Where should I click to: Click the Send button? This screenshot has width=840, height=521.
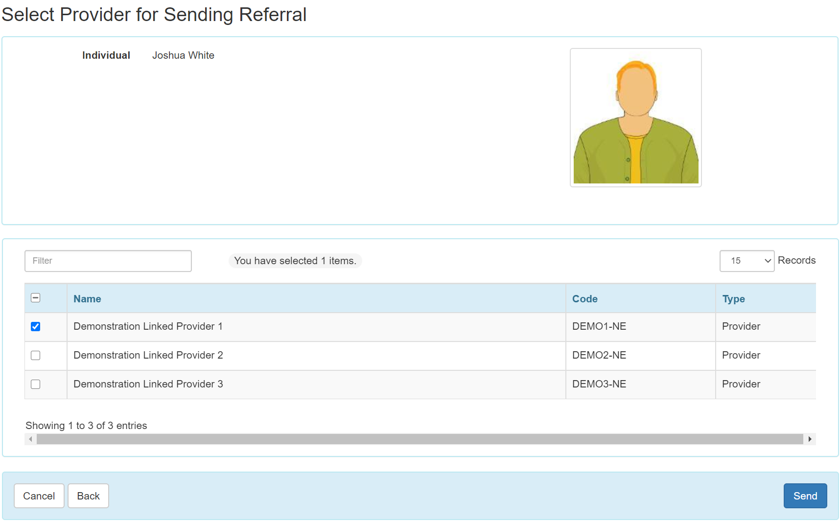pyautogui.click(x=805, y=496)
